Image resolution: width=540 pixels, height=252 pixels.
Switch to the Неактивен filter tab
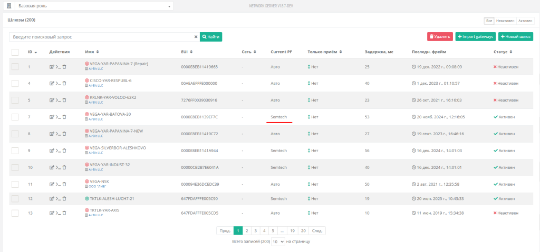click(x=505, y=21)
